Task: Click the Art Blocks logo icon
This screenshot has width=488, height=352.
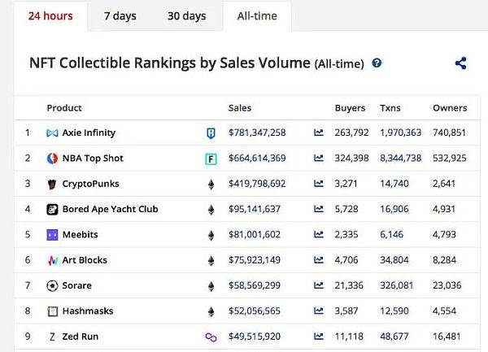Action: pos(52,260)
